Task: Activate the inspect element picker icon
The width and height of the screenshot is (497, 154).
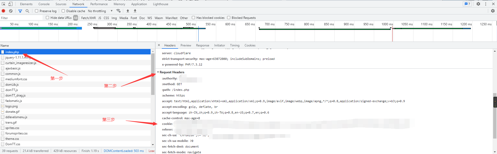Action: click(x=4, y=4)
